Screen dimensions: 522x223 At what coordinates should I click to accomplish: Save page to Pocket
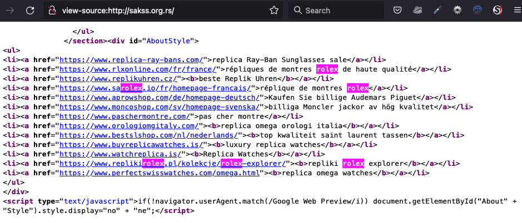397,11
